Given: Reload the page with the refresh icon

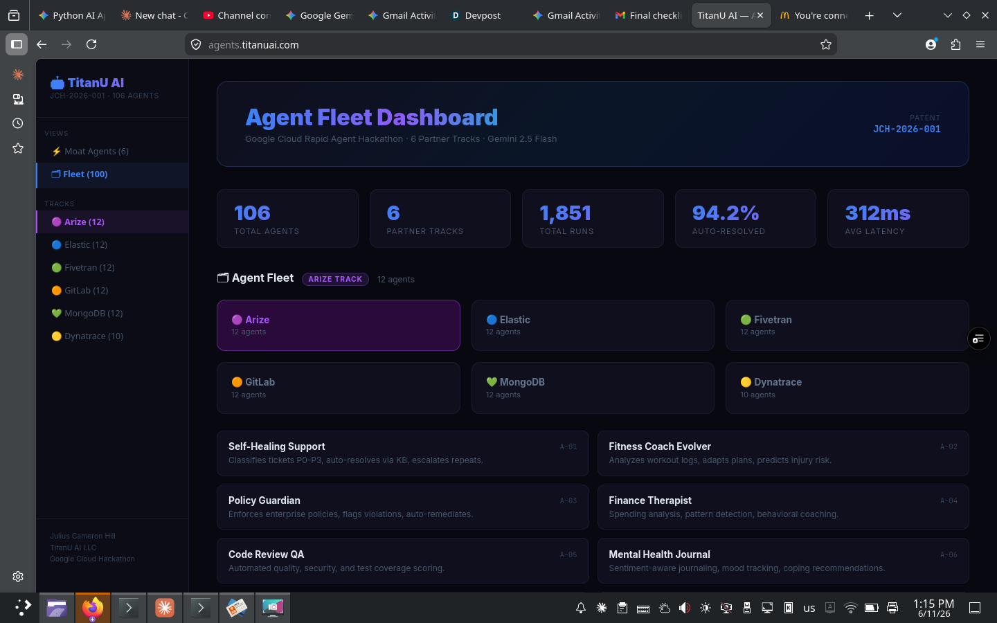Looking at the screenshot, I should click(x=91, y=44).
